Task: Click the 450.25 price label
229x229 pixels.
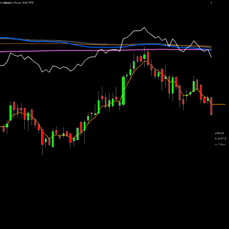Action: tap(219, 133)
